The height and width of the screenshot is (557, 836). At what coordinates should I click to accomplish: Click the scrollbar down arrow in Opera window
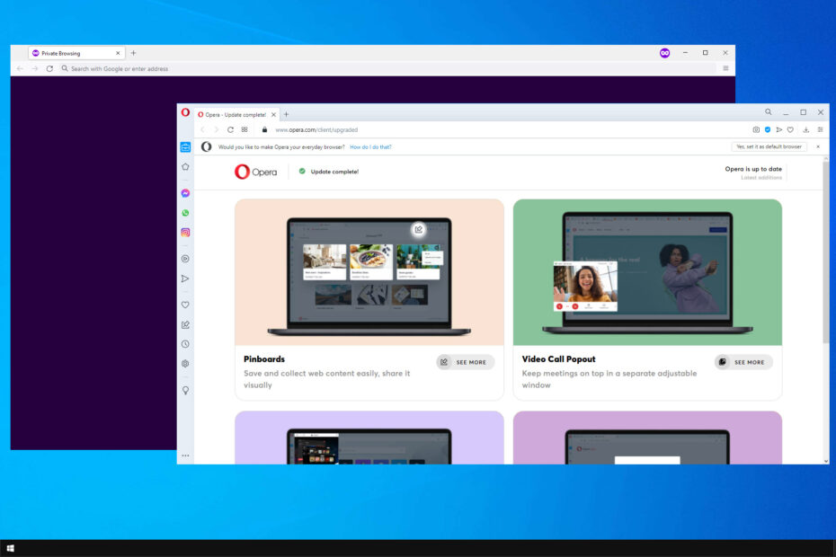[826, 461]
